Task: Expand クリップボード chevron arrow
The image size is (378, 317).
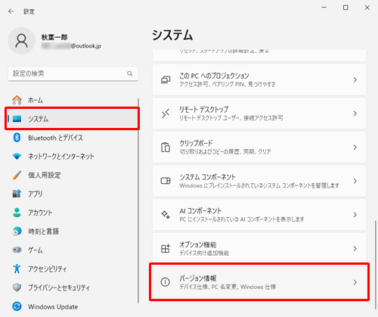Action: [x=355, y=148]
